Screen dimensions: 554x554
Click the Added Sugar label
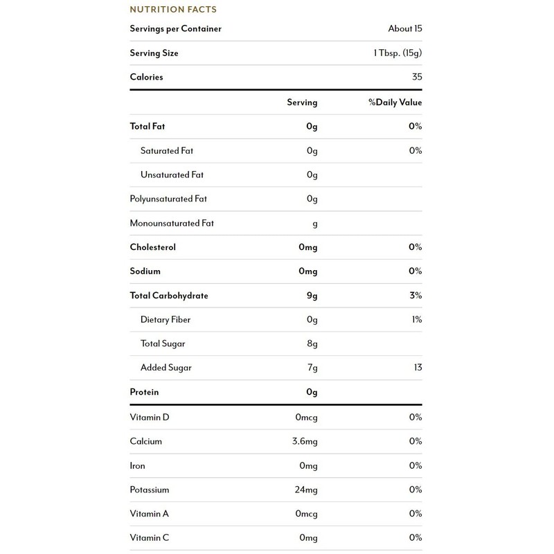click(x=166, y=368)
